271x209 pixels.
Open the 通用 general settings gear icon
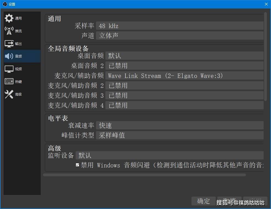pos(9,18)
